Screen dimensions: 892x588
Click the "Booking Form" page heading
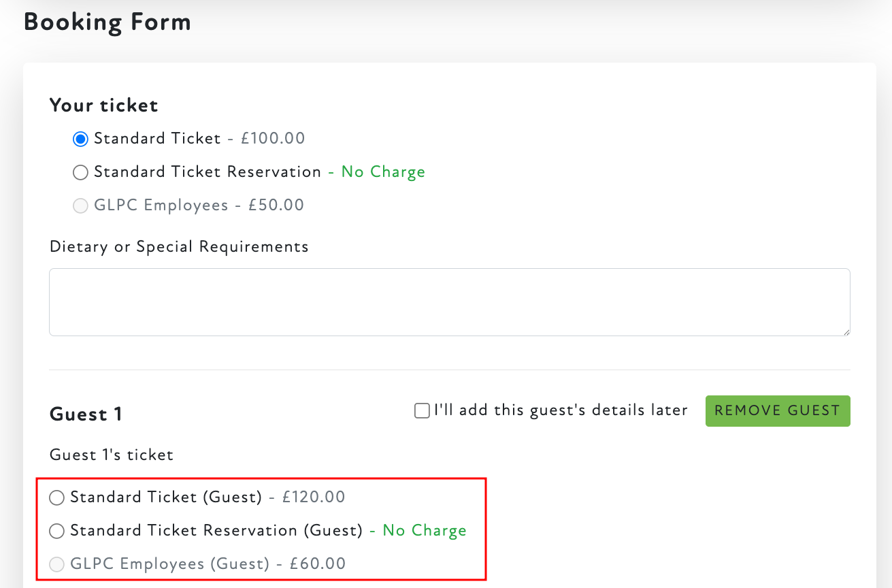coord(107,22)
